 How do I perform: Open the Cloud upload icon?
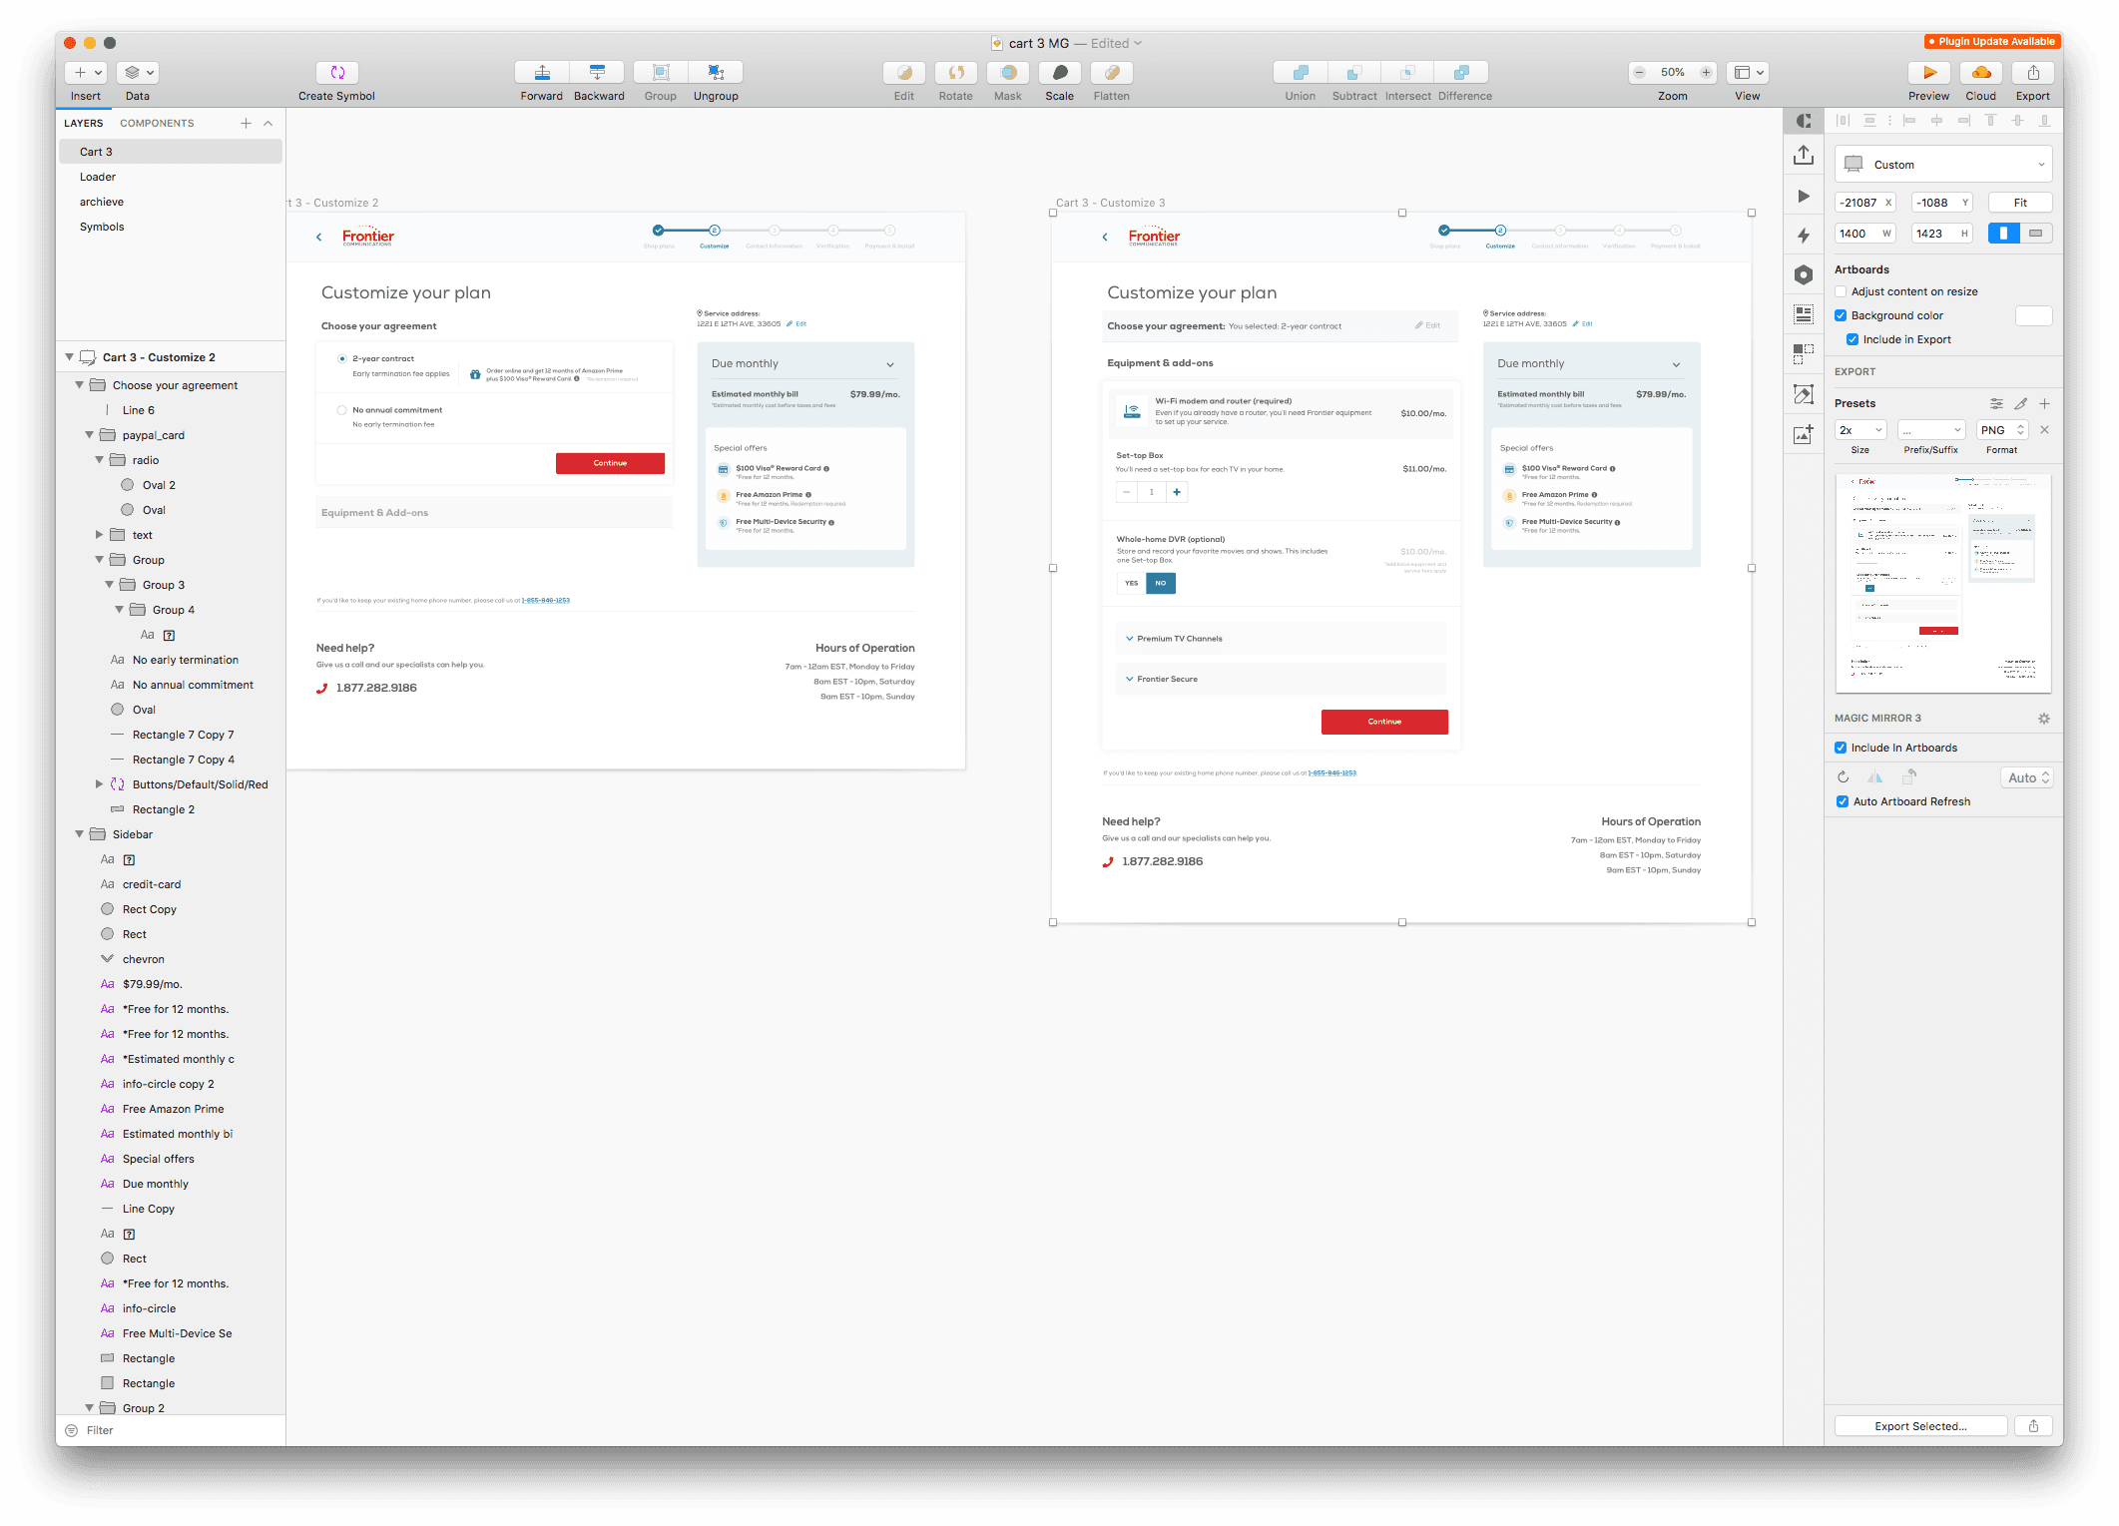point(1981,73)
